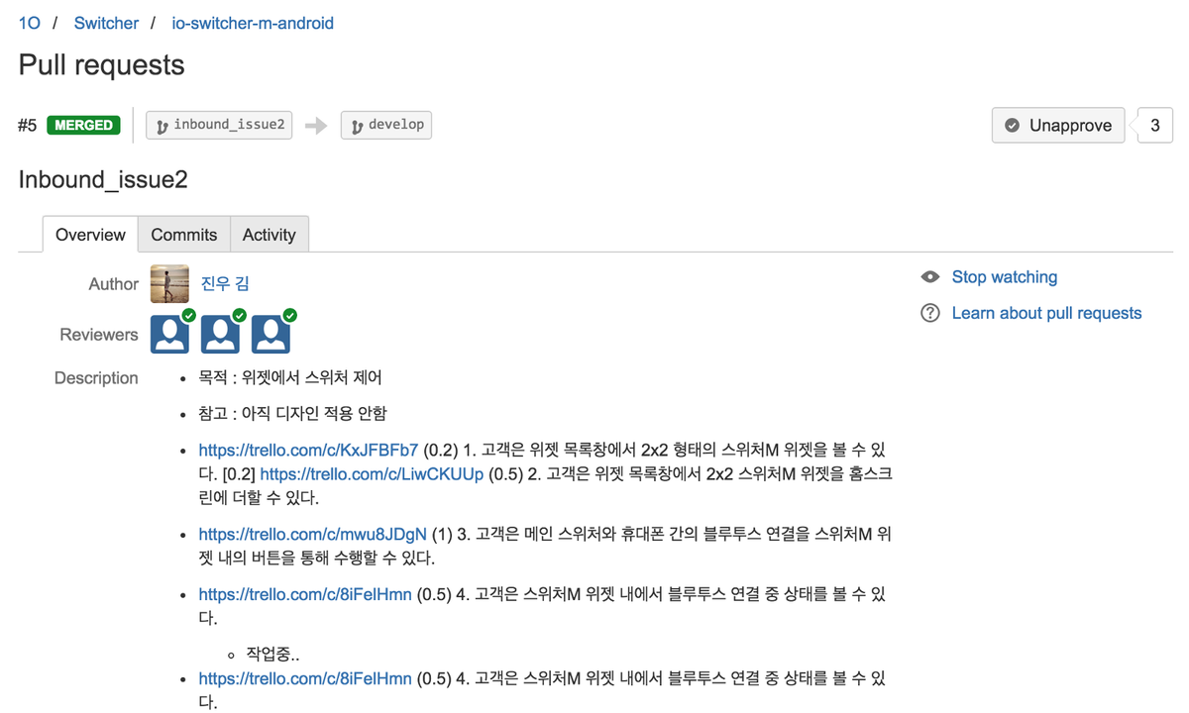1189x713 pixels.
Task: Click the Unapprove button
Action: [1058, 126]
